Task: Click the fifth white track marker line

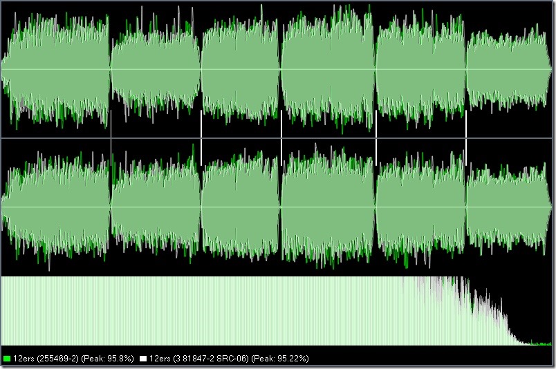Action: [466, 138]
